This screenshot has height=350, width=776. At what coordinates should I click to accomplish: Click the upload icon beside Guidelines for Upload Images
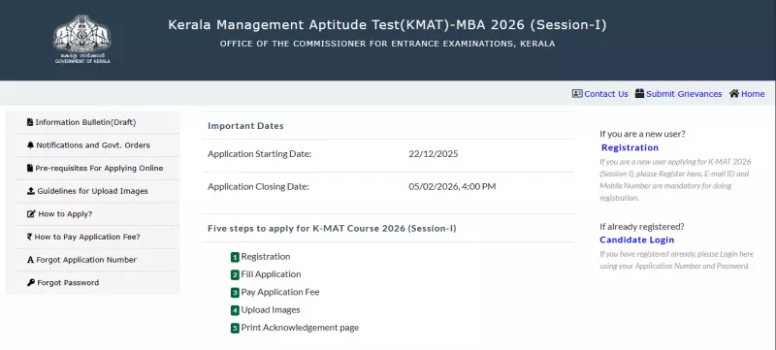31,191
